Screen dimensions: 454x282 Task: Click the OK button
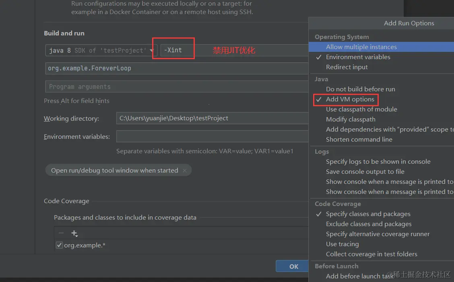pos(292,266)
